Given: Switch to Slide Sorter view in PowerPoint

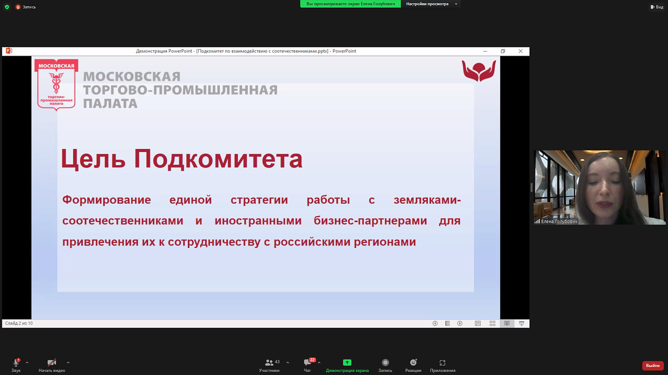Looking at the screenshot, I should tap(492, 323).
